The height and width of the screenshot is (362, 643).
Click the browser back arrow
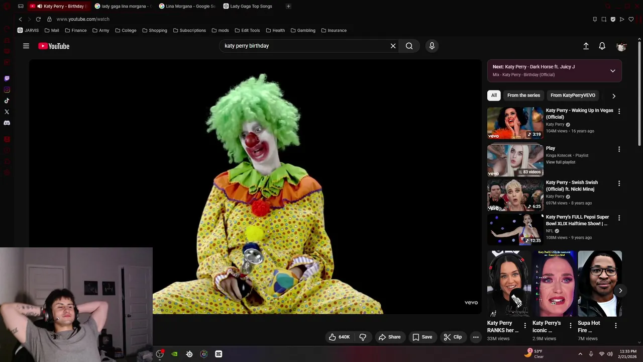[20, 19]
